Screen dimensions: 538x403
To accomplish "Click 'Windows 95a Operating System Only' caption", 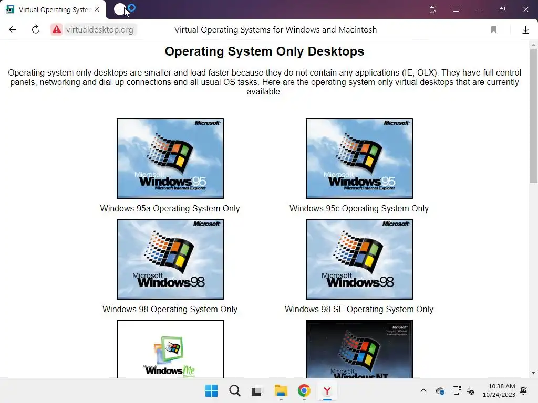I will 170,208.
